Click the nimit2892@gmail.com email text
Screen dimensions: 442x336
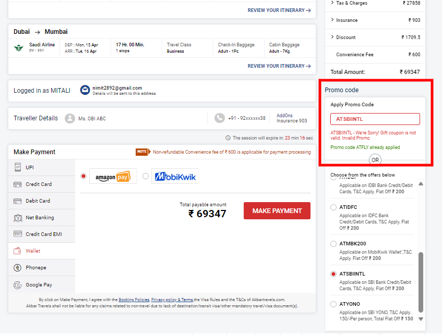pyautogui.click(x=117, y=88)
